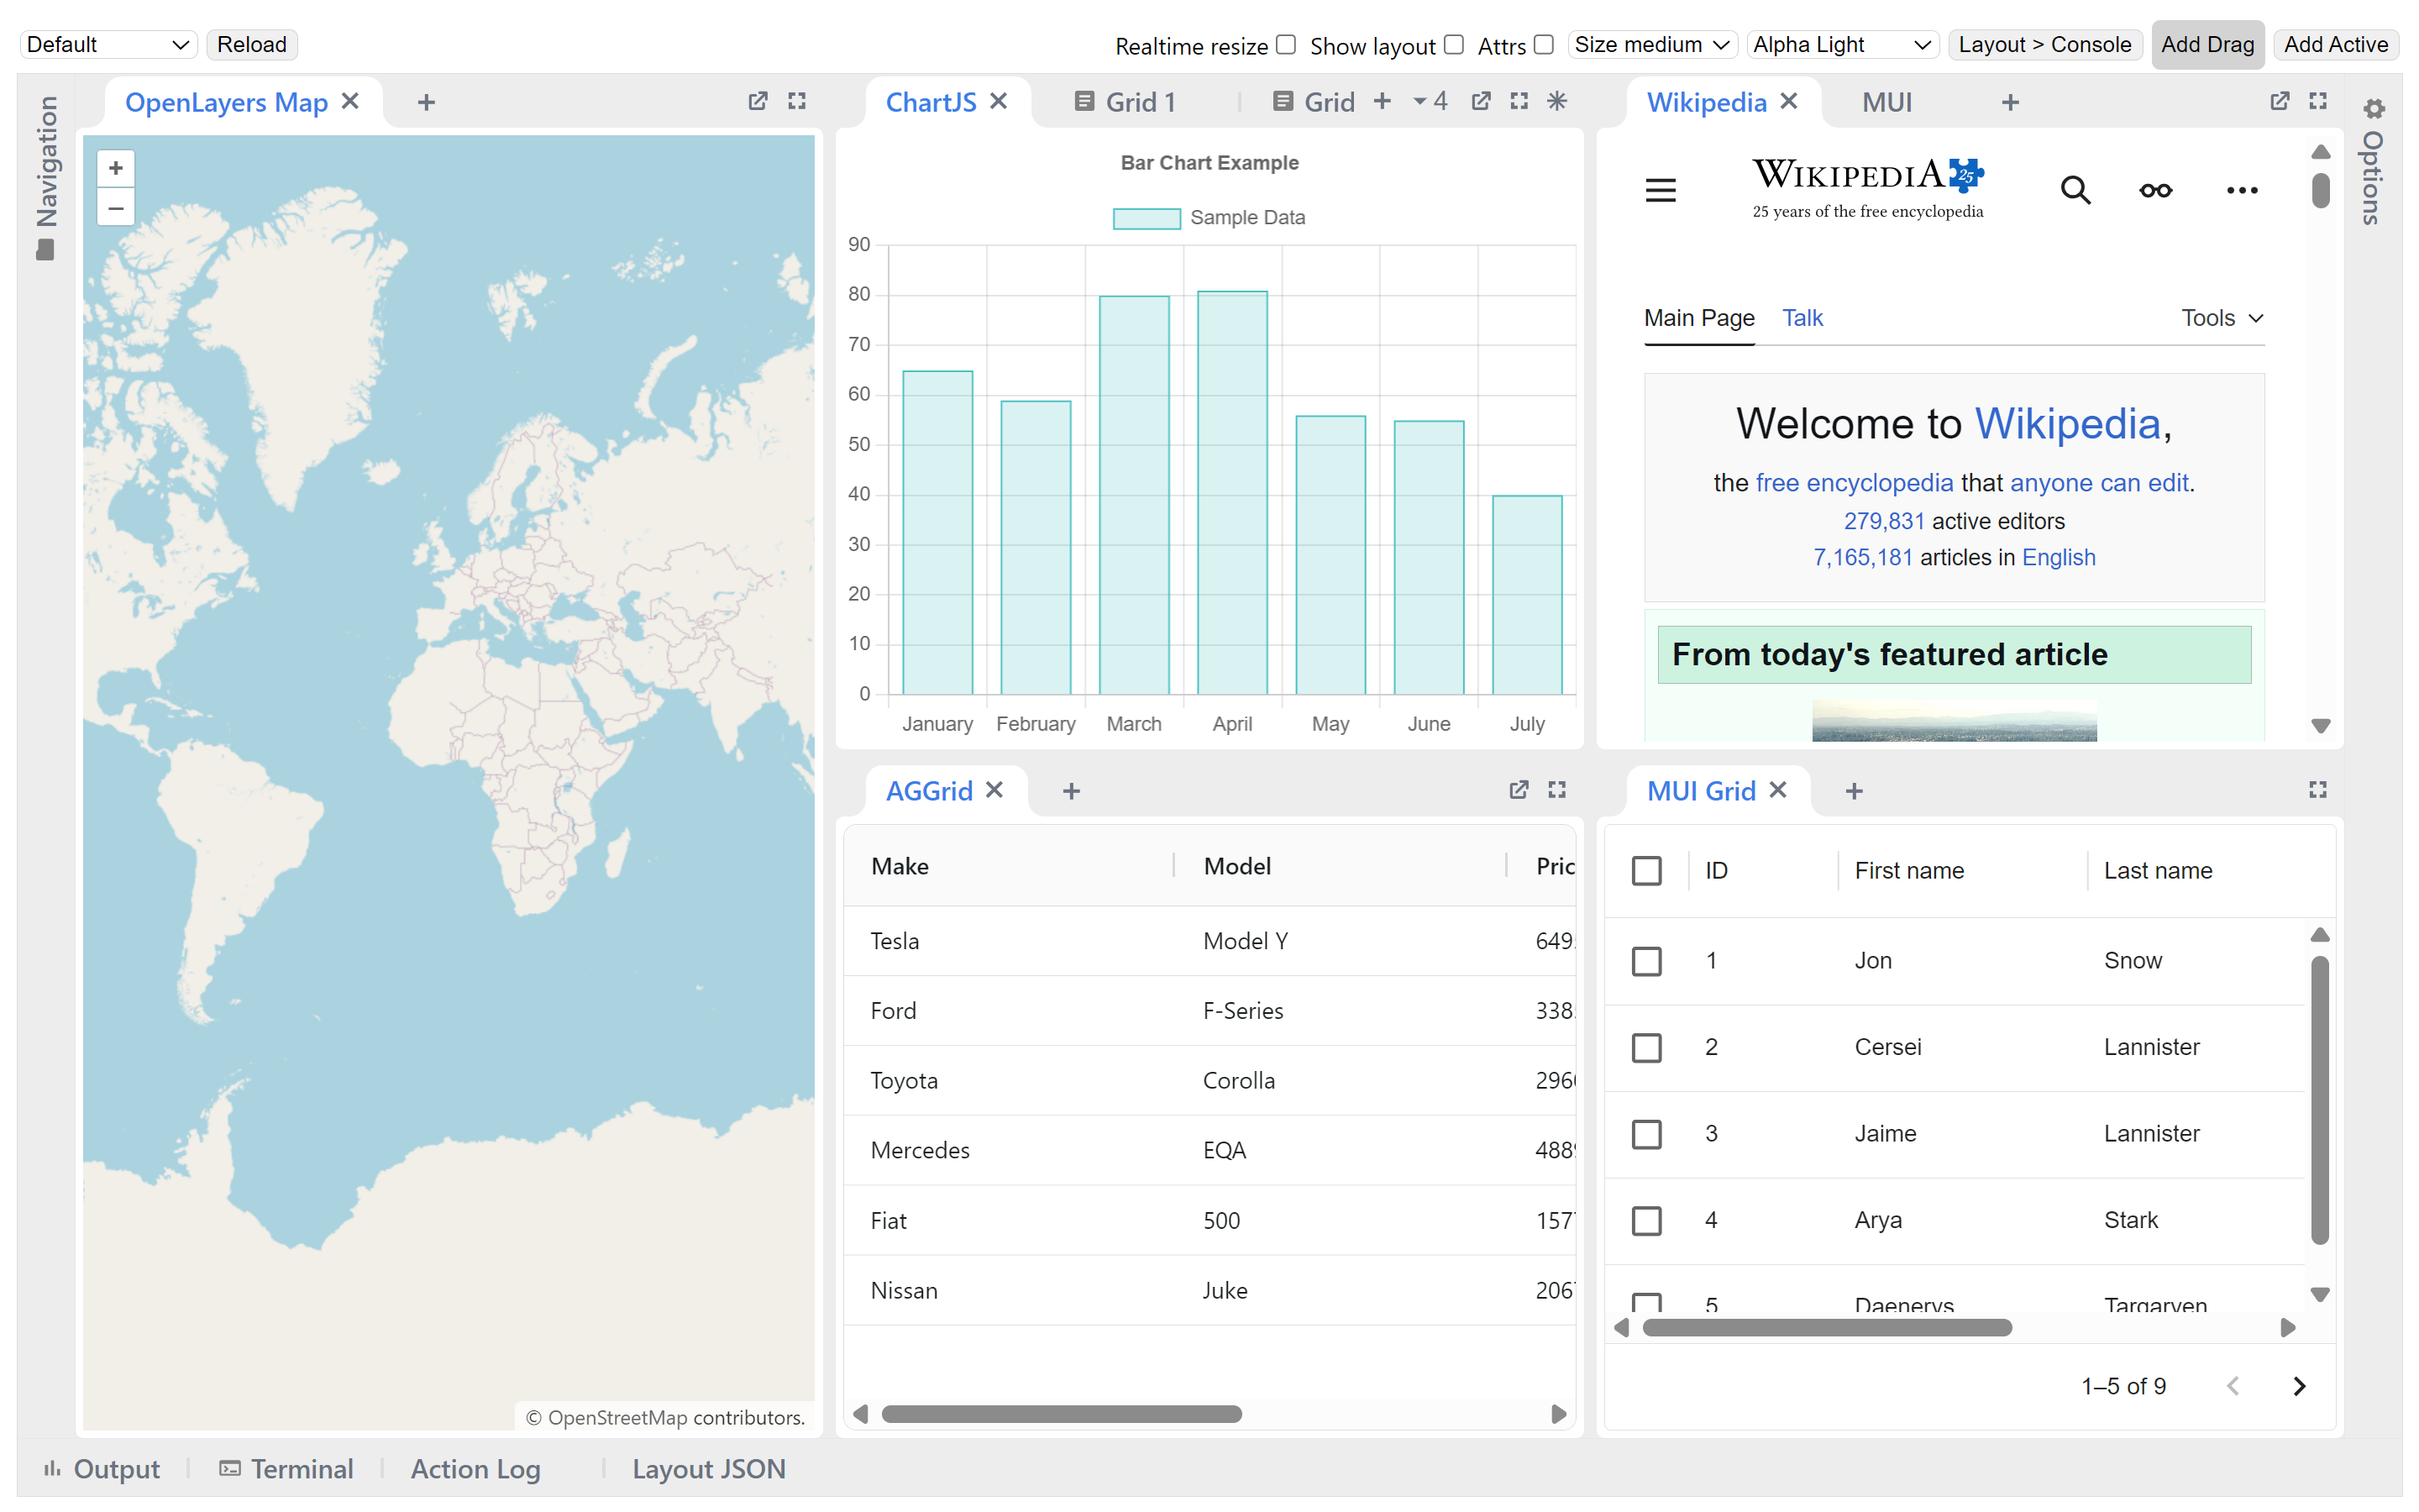Open the Layout JSON border tab
Screen dimensions: 2419x1512
709,1468
